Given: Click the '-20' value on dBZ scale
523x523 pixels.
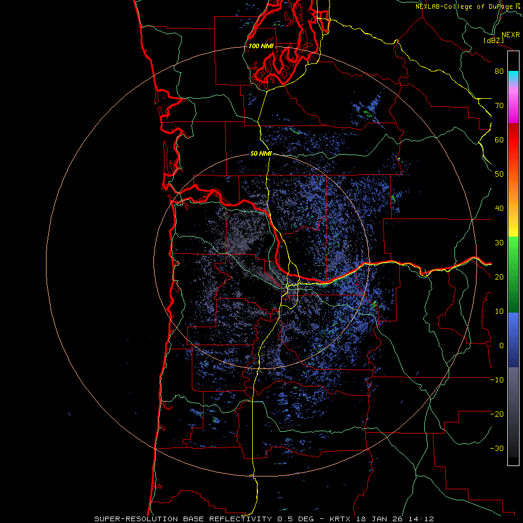Looking at the screenshot, I should tap(497, 414).
